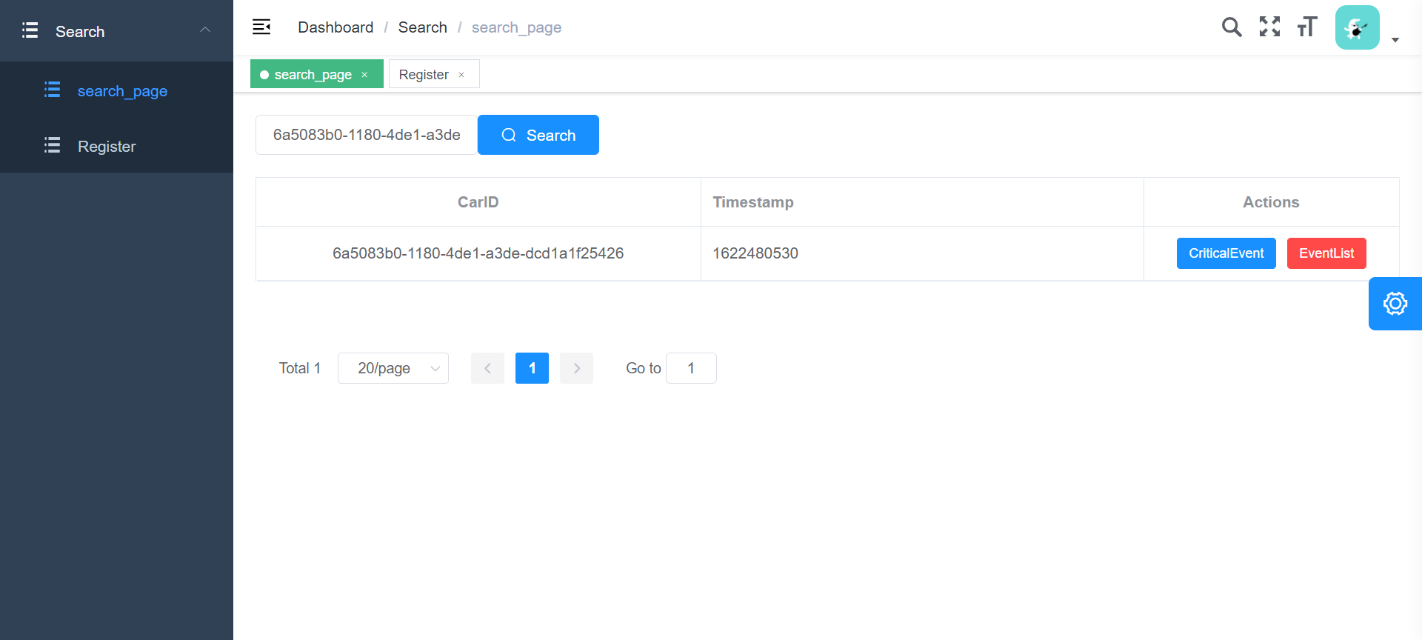1422x640 pixels.
Task: Click timestamp value 1622480530
Action: point(755,253)
